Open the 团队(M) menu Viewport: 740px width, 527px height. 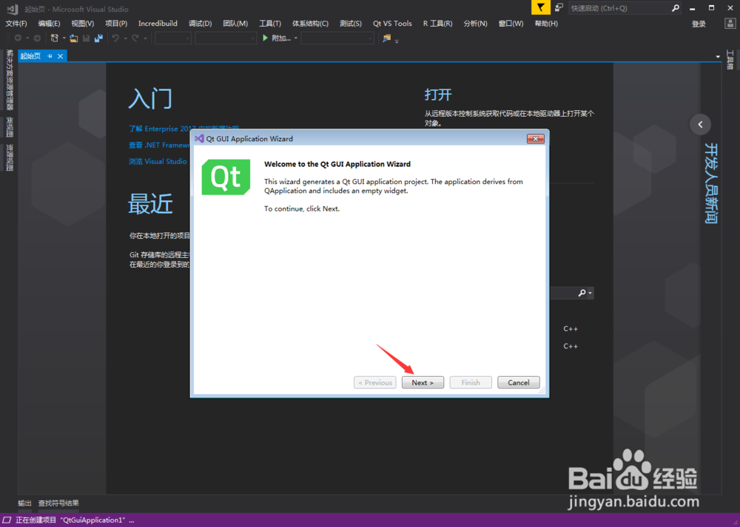[235, 24]
